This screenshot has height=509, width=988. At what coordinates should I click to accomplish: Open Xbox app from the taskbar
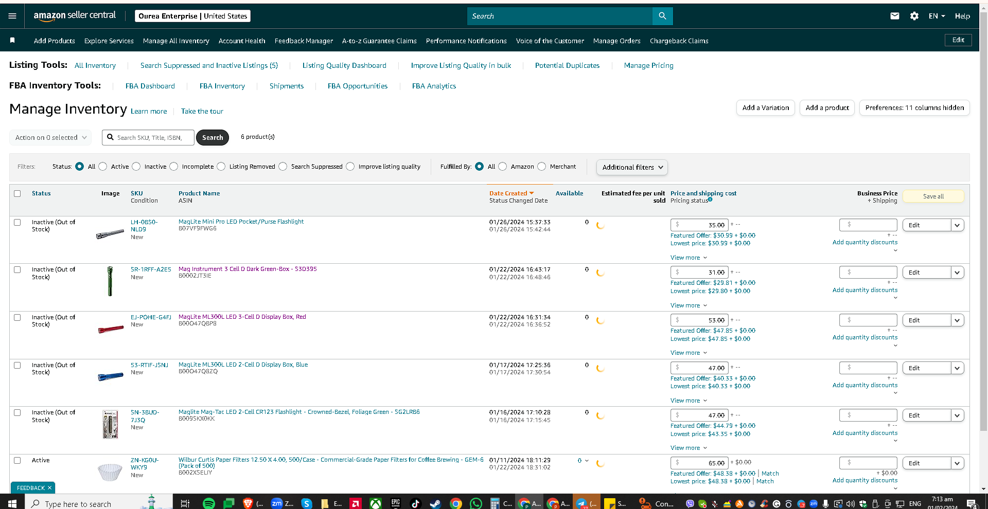[x=376, y=503]
